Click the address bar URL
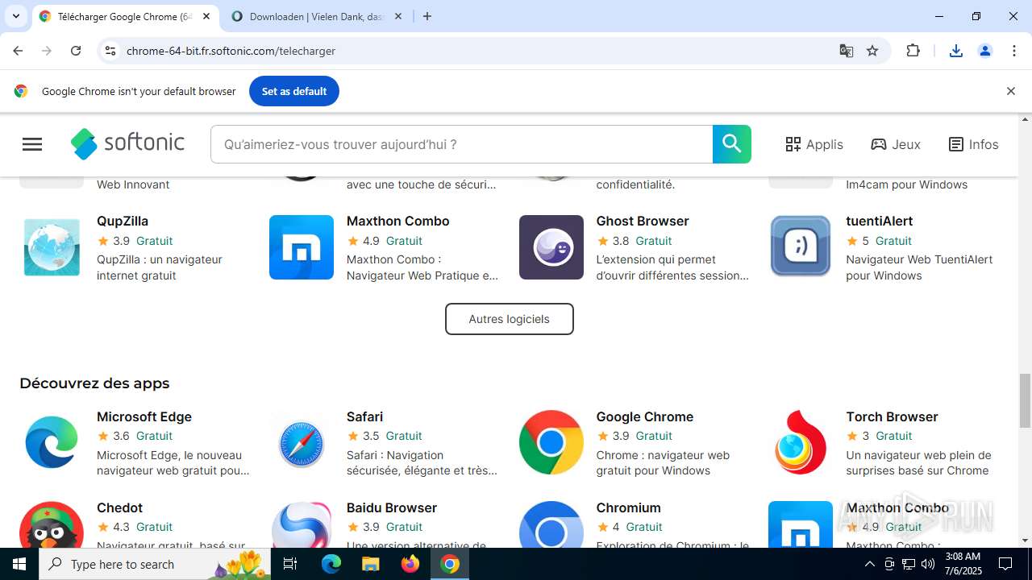 click(x=231, y=51)
